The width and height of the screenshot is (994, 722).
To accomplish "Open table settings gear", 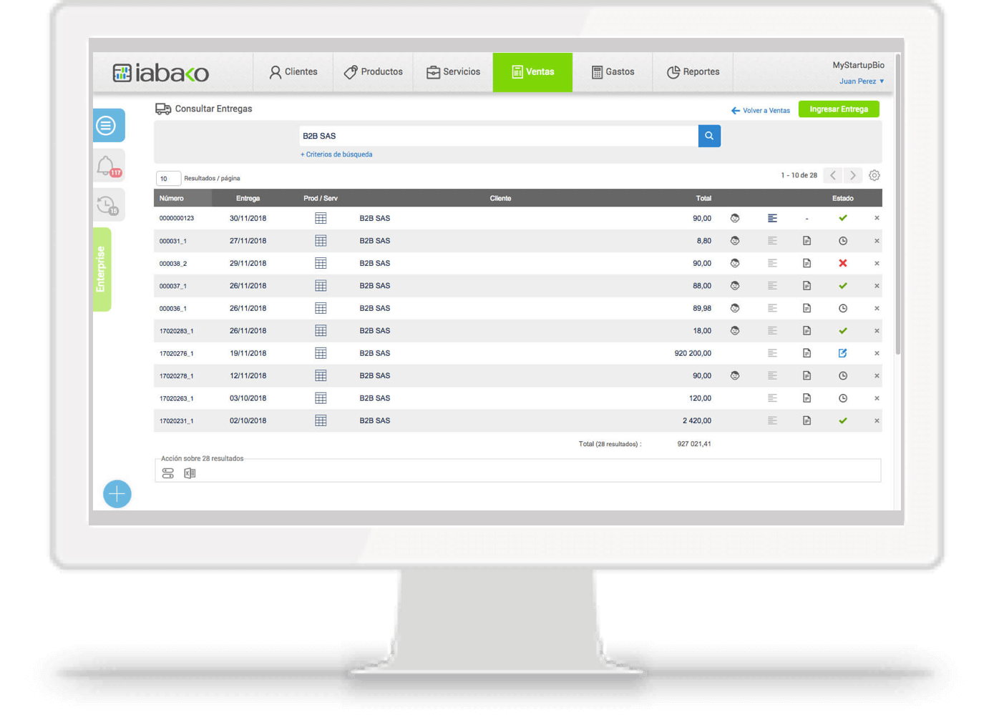I will [874, 175].
